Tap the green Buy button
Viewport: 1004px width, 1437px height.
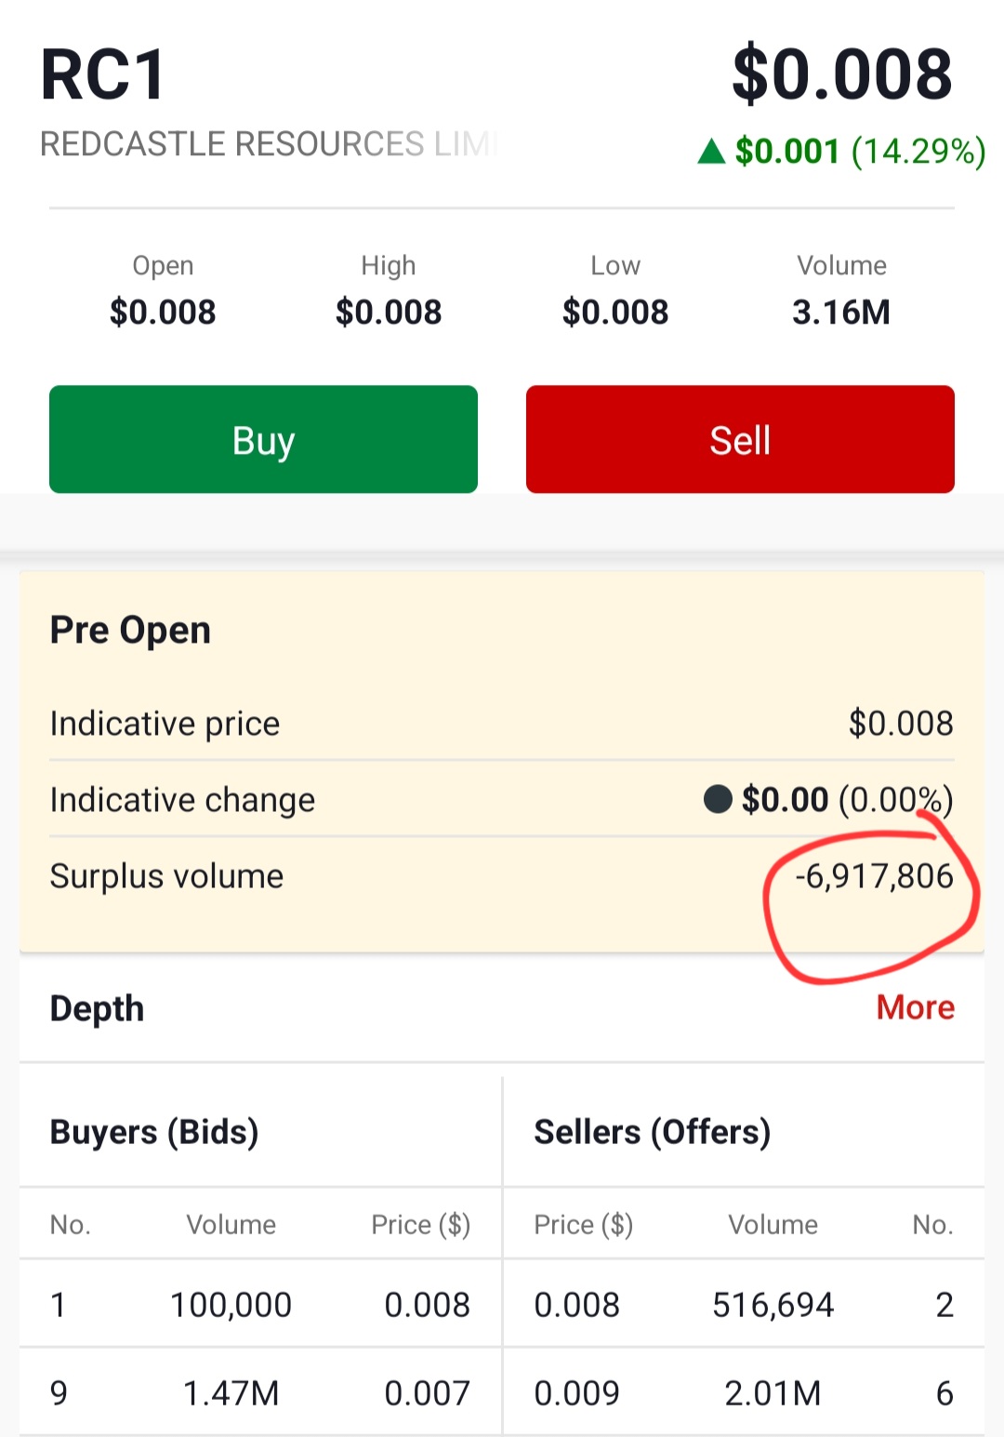pos(263,439)
